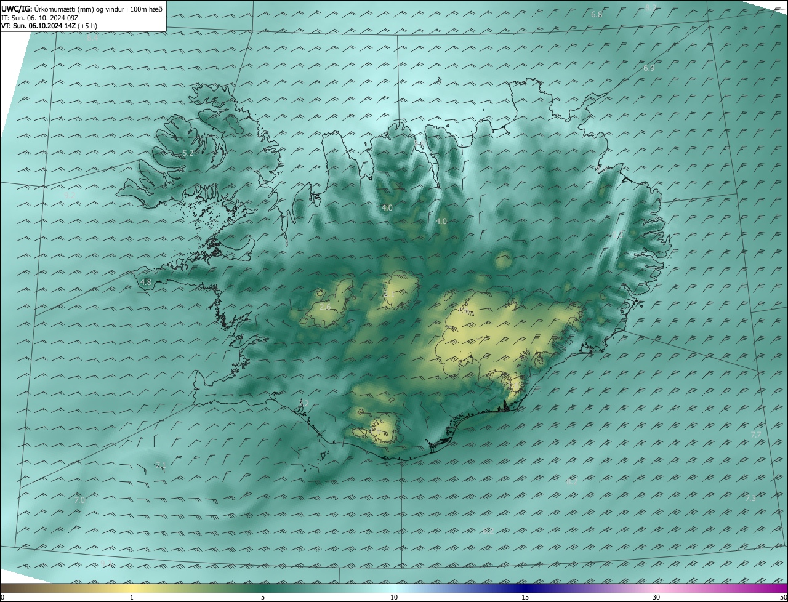Click the 4.8 value on Snæfellsnes peninsula
The image size is (788, 602).
coord(146,283)
